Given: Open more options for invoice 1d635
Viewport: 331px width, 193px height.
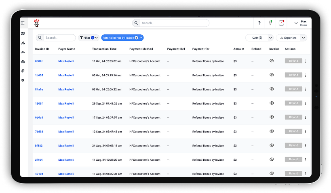Looking at the screenshot, I should click(x=306, y=75).
